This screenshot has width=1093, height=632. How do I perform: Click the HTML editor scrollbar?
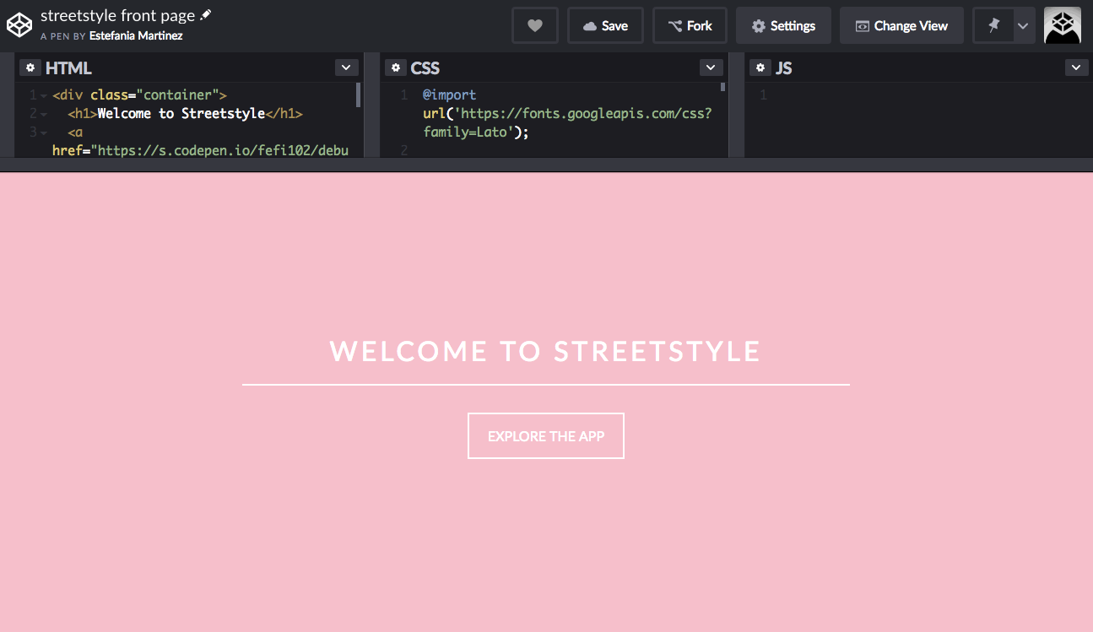click(359, 95)
